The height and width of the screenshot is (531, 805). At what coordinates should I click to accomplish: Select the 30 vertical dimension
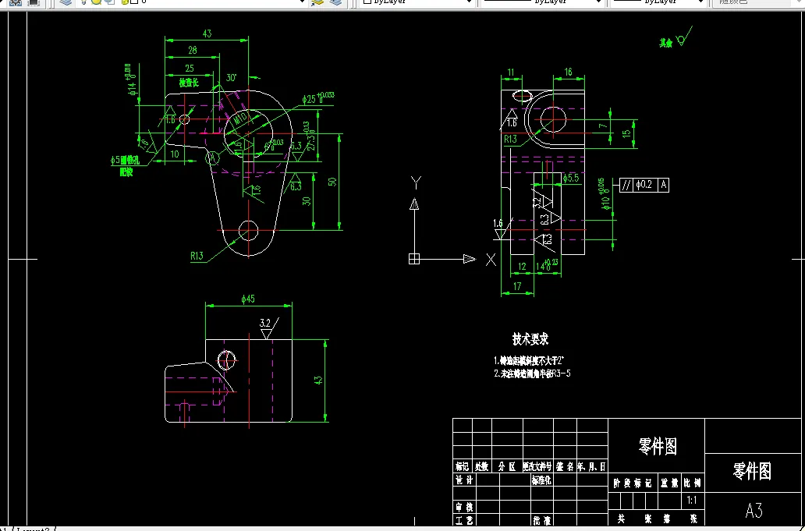307,201
